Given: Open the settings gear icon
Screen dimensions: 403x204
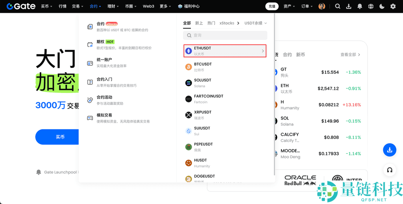Looking at the screenshot, I should tap(393, 6).
